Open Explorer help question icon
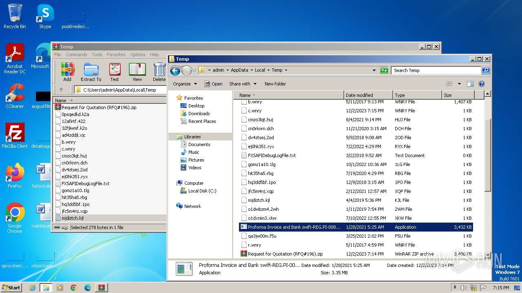Image resolution: width=522 pixels, height=293 pixels. click(481, 84)
